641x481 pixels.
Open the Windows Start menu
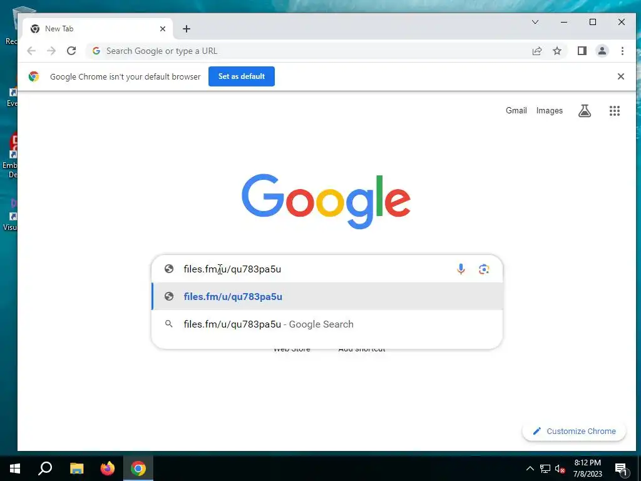point(15,468)
